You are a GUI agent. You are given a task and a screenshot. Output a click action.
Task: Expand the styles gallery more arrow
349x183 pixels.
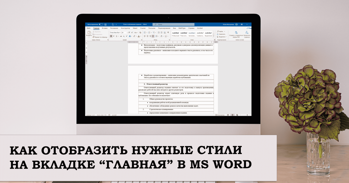(213, 36)
